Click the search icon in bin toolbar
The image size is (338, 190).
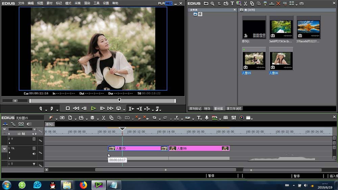pyautogui.click(x=213, y=3)
